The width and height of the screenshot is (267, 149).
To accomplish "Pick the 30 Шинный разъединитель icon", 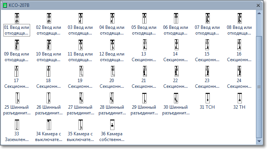I will (176, 98).
